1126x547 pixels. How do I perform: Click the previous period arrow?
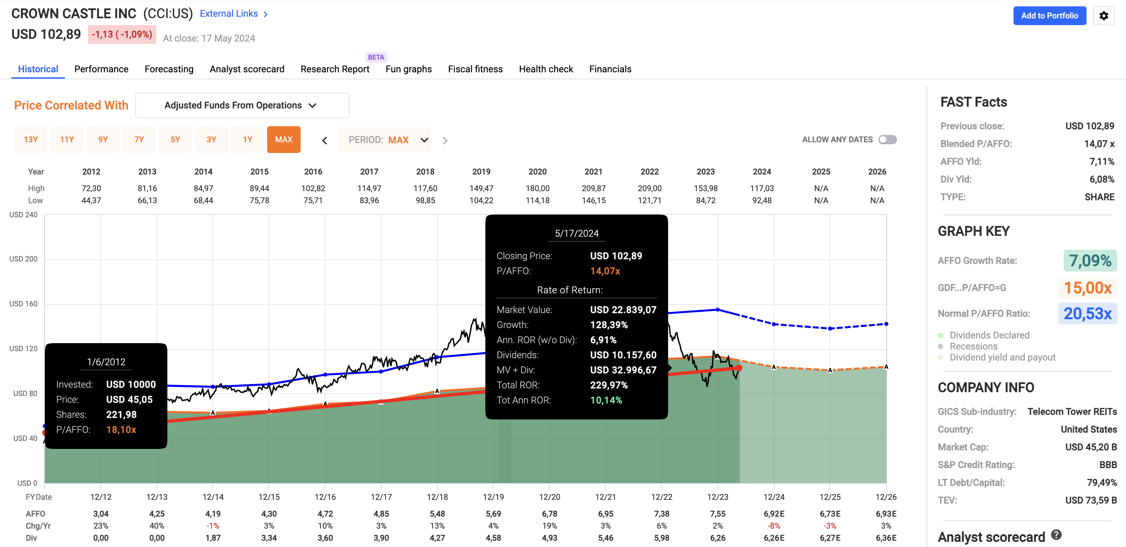tap(324, 140)
